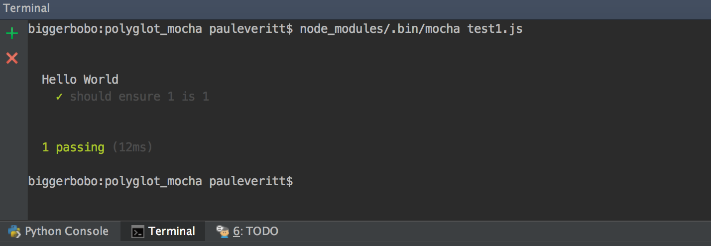Click the Python logo icon in bottom bar
This screenshot has height=246, width=711.
pos(15,231)
